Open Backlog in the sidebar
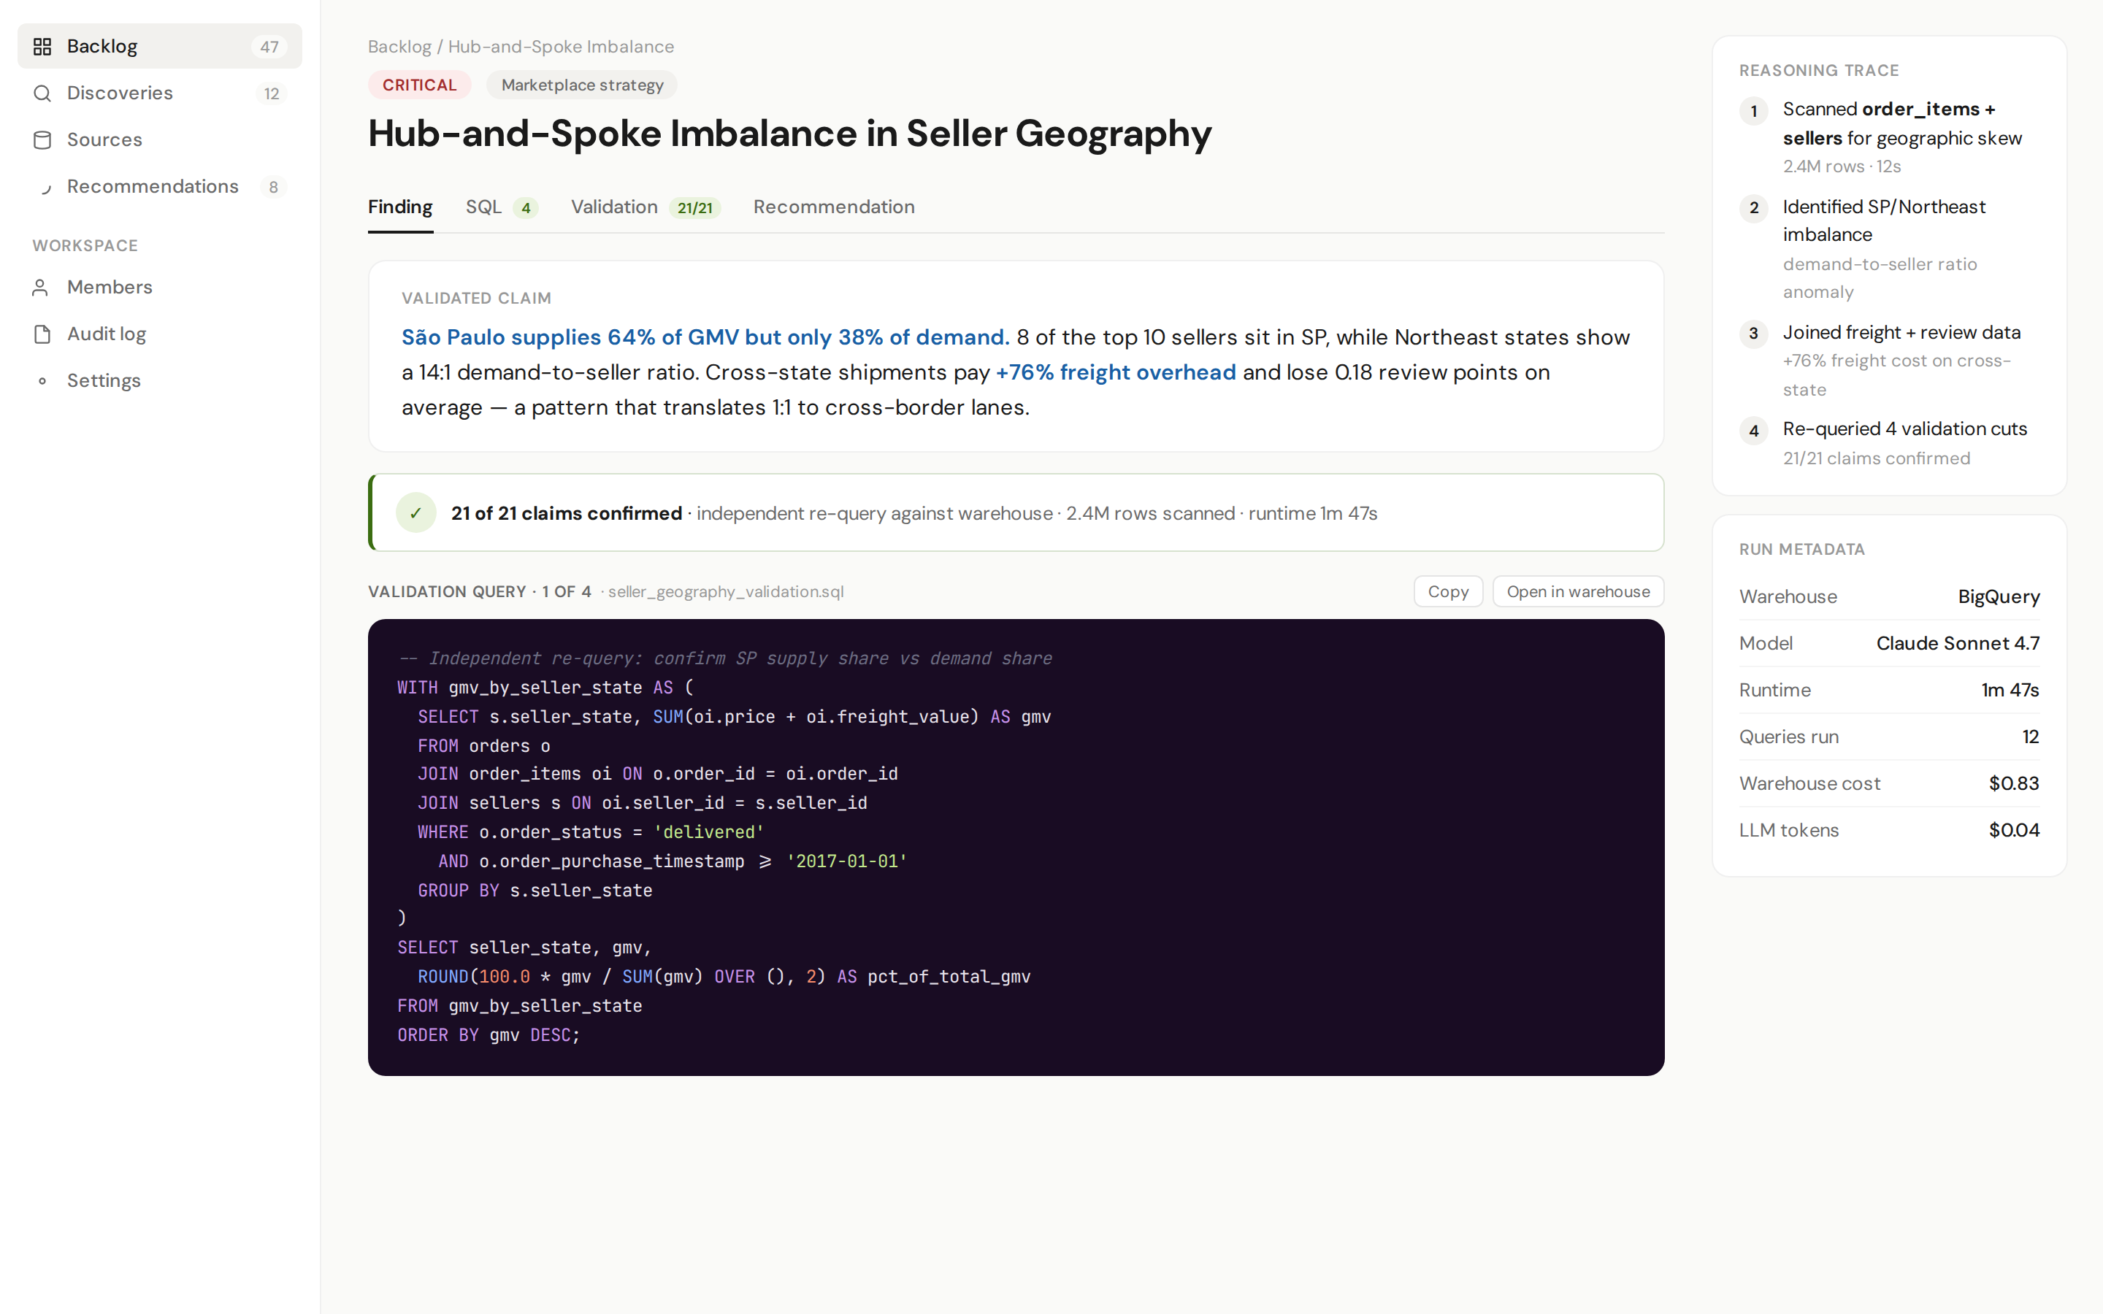This screenshot has height=1314, width=2103. point(160,46)
